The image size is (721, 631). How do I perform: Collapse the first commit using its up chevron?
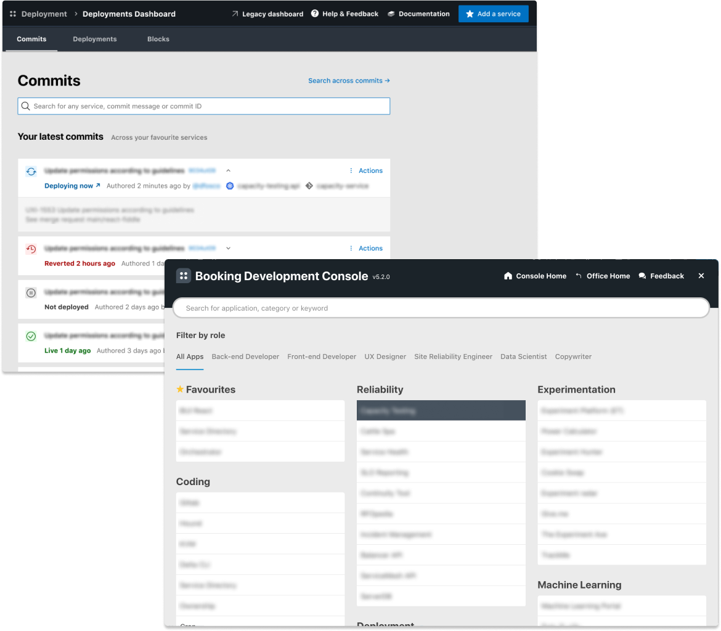[228, 171]
